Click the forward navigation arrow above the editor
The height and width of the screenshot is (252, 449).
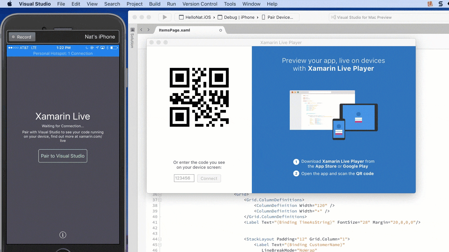click(x=148, y=30)
